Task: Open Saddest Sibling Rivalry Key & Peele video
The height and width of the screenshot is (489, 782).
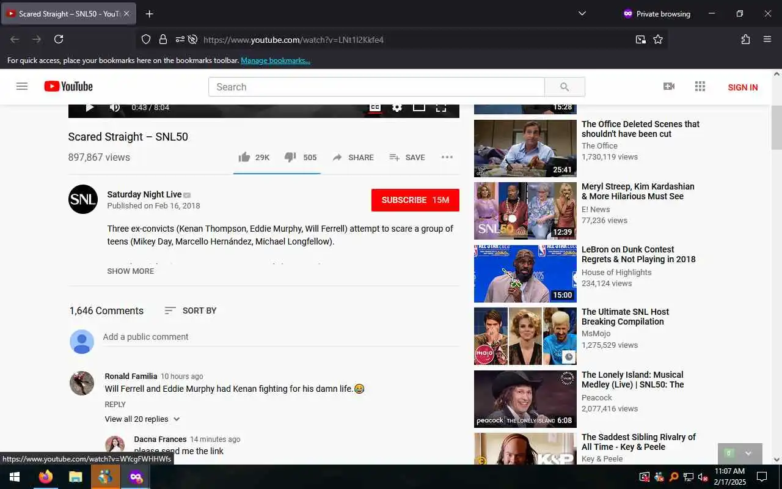Action: (x=638, y=442)
